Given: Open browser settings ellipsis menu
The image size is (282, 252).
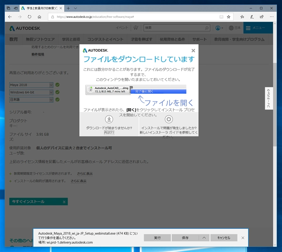Looking at the screenshot, I should (x=272, y=17).
